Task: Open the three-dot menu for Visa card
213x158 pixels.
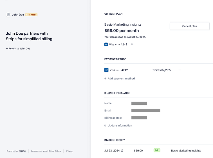Action: pos(180,70)
